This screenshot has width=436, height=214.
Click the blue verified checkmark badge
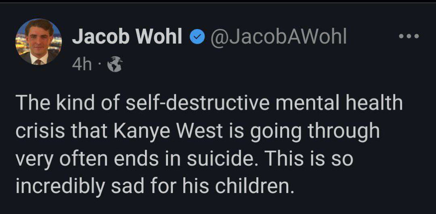[197, 37]
